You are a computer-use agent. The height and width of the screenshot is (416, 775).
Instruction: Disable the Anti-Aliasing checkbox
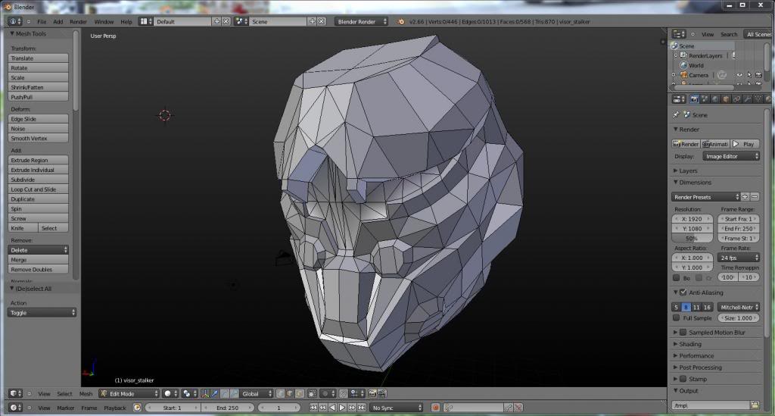coord(683,292)
